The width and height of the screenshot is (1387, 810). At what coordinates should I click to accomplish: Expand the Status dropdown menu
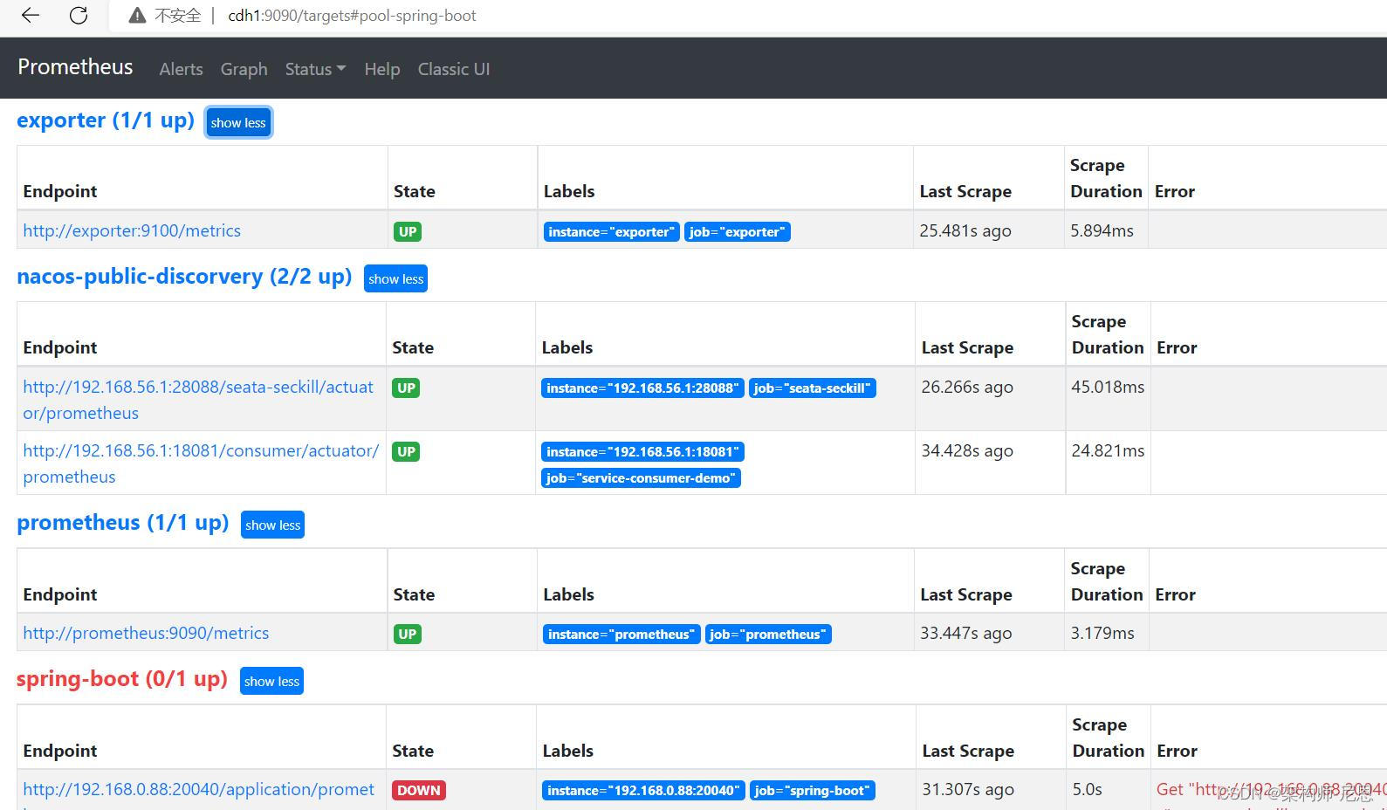315,69
